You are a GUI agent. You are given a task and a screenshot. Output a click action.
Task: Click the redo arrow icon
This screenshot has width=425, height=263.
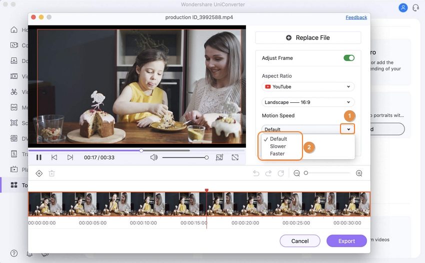tap(268, 173)
